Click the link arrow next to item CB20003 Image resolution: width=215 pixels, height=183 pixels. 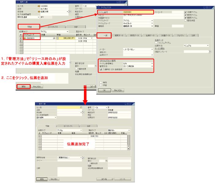(25, 38)
